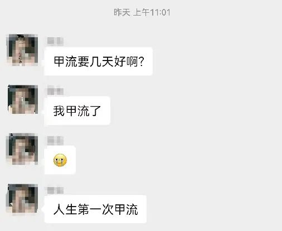Image resolution: width=282 pixels, height=231 pixels.
Task: Tap the '昨天 上午11:01' timestamp
Action: tap(142, 13)
